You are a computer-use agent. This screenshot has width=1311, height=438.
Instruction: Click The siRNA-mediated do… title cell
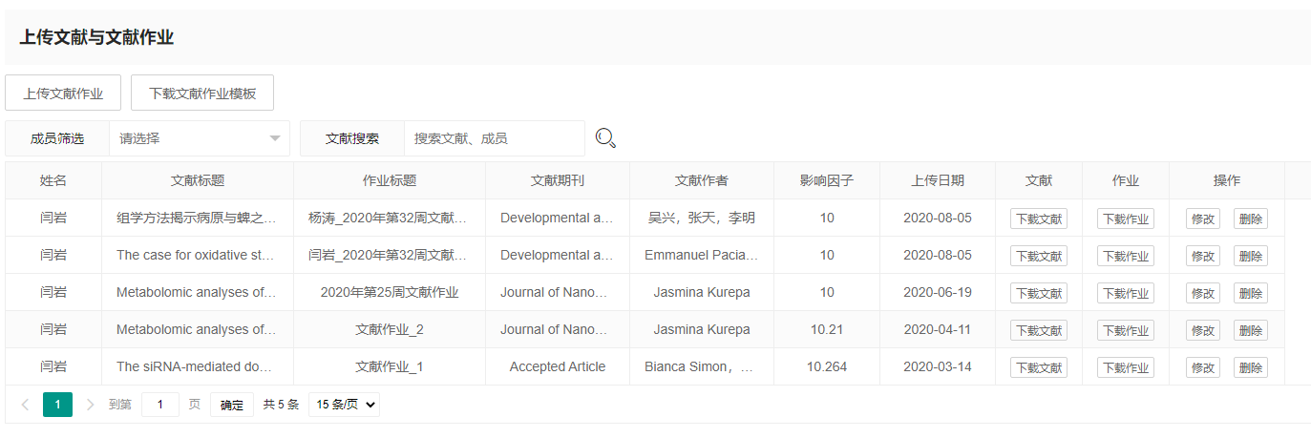[x=198, y=366]
